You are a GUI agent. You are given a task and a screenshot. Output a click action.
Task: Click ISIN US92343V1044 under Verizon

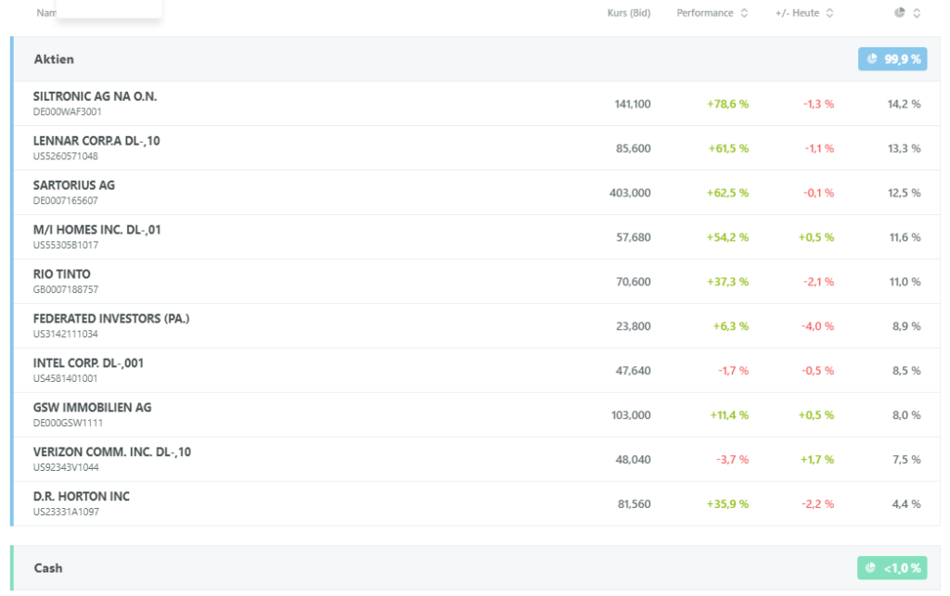pyautogui.click(x=66, y=468)
